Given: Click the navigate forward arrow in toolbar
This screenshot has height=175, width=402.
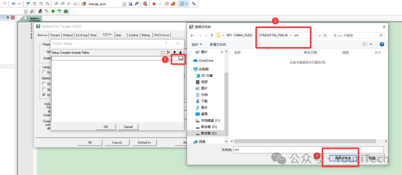Looking at the screenshot, I should 19,4.
